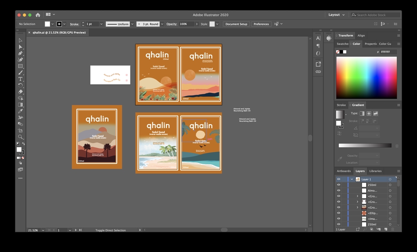Select the Rectangle tool
417x252 pixels.
(x=20, y=66)
